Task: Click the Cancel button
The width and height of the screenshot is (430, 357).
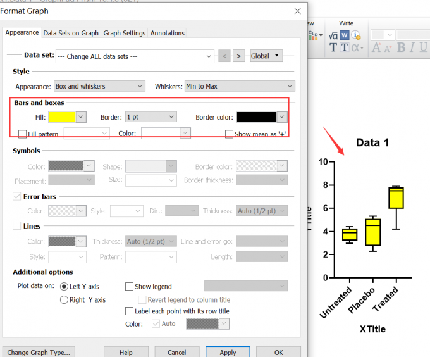Action: click(177, 353)
